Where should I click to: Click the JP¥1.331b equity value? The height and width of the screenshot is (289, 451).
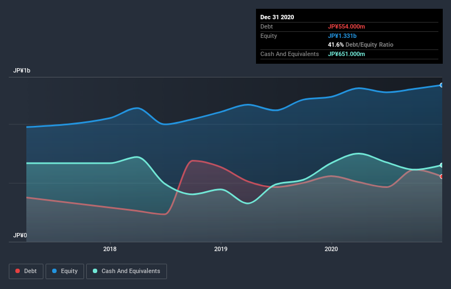342,36
